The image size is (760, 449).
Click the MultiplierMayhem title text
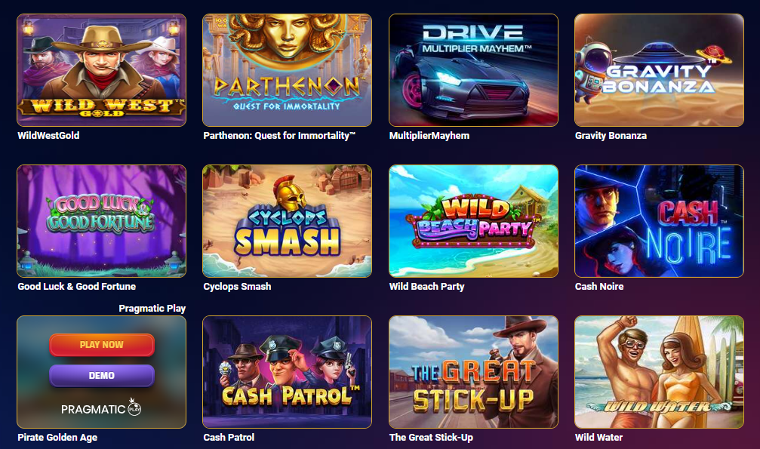pyautogui.click(x=429, y=136)
